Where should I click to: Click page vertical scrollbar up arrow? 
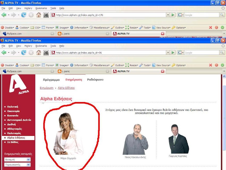(x=224, y=76)
